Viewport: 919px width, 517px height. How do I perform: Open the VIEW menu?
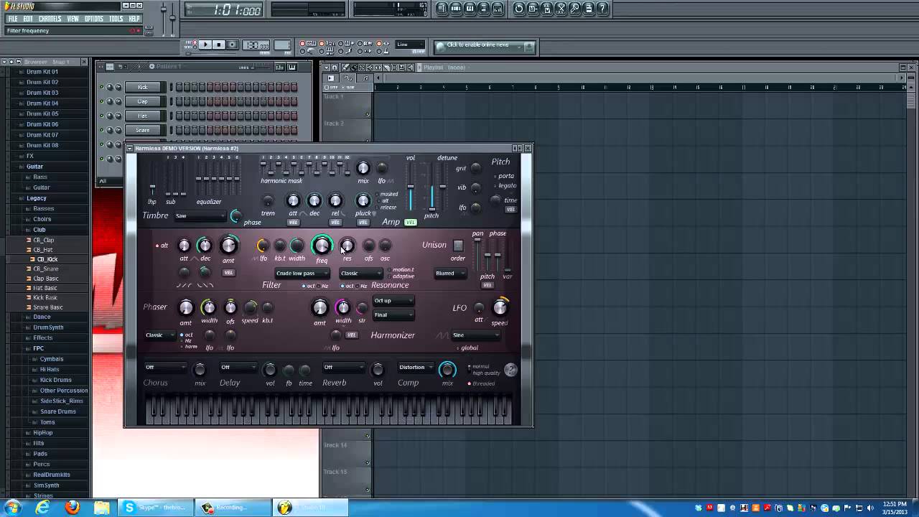coord(73,19)
